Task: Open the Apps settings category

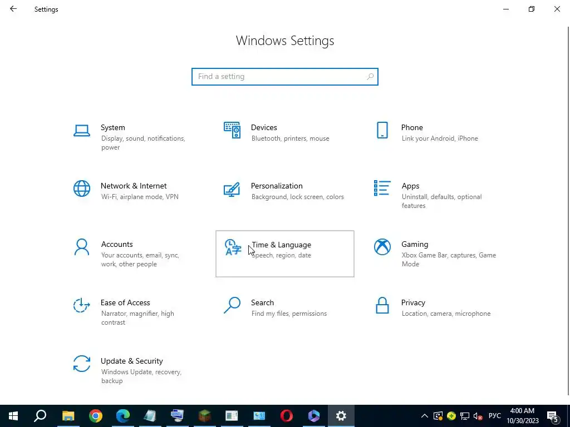Action: point(435,195)
